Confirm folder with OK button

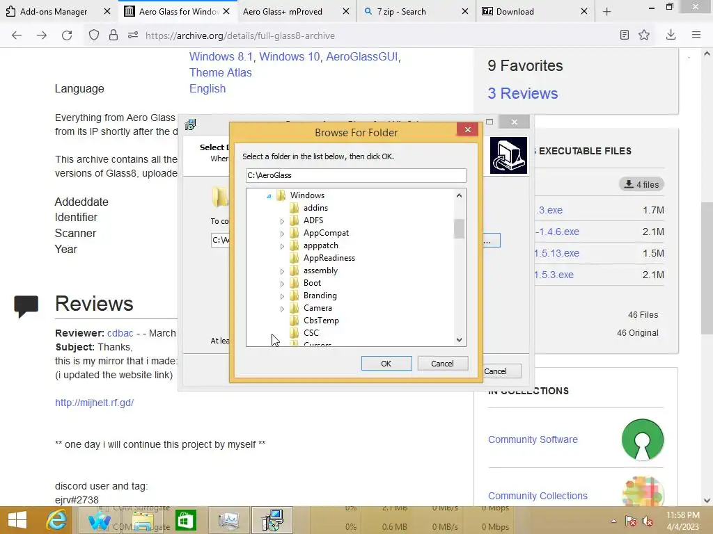point(386,363)
